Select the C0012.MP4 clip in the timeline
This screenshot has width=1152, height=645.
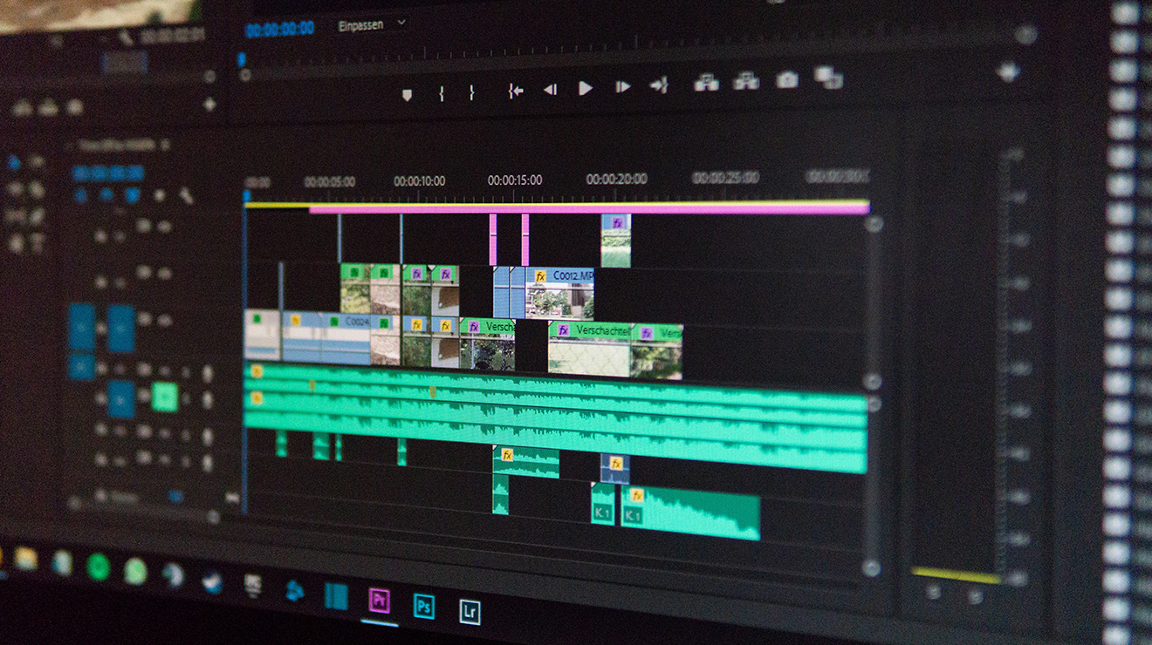[x=561, y=292]
